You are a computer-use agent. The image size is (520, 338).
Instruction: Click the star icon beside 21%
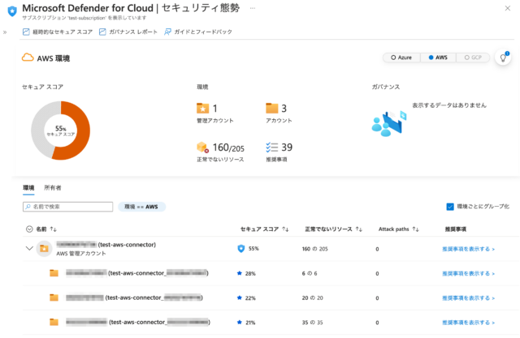[240, 322]
